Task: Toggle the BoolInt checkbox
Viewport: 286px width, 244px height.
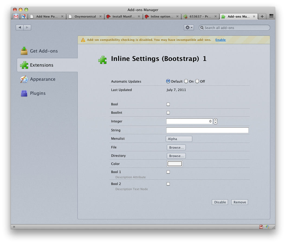Action: 168,113
